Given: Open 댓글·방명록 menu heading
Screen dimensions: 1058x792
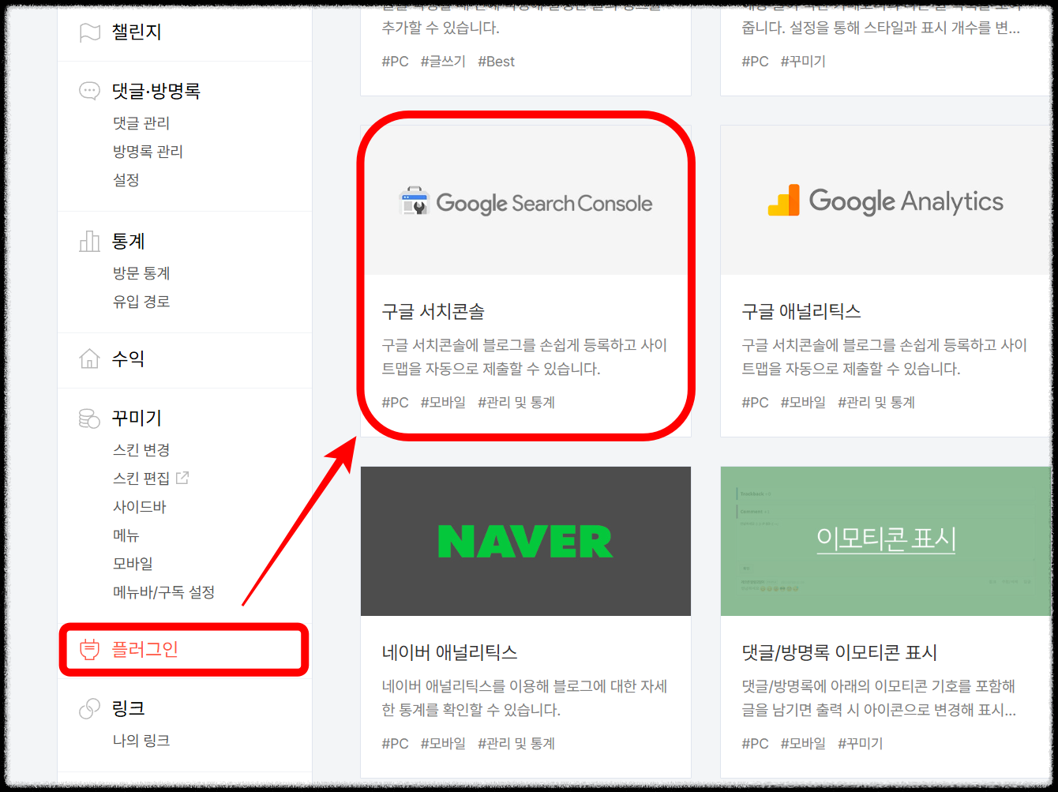Looking at the screenshot, I should coord(156,91).
